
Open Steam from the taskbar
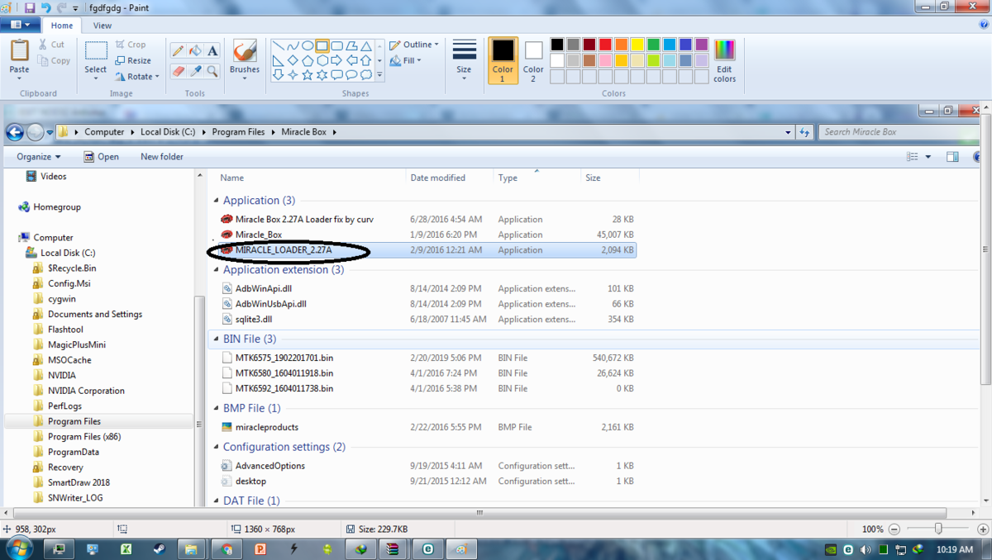[x=159, y=548]
